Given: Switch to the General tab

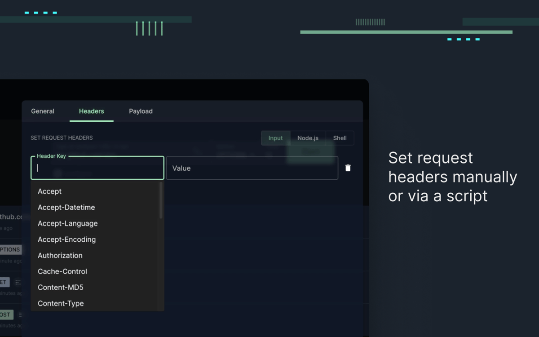Looking at the screenshot, I should click(43, 111).
